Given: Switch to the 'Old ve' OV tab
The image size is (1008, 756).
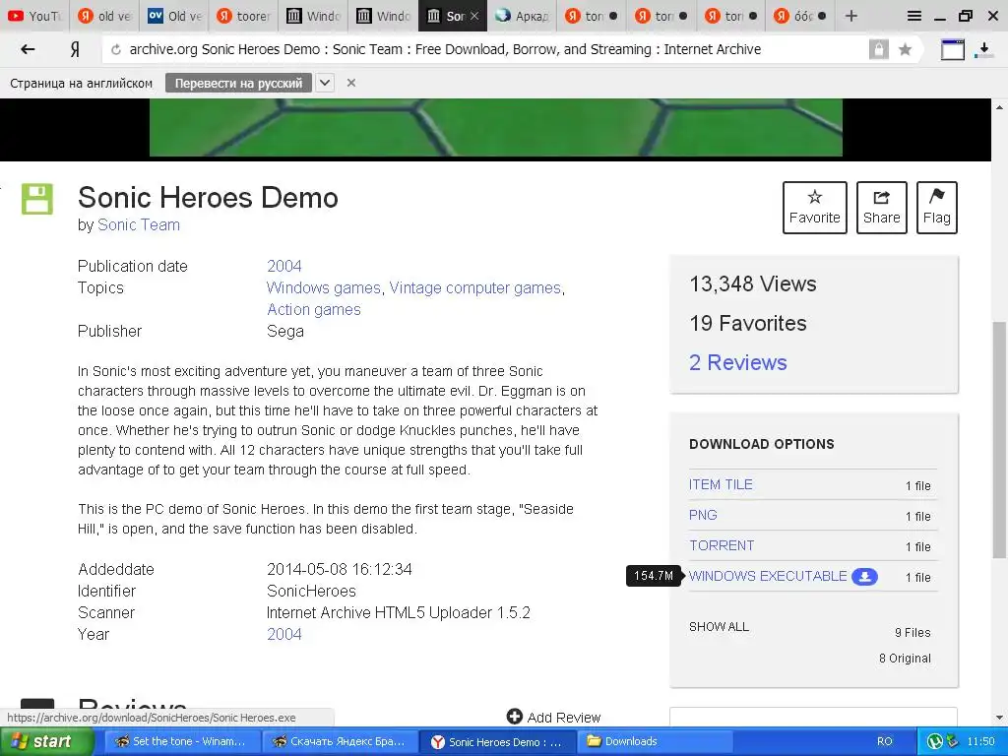Looking at the screenshot, I should click(x=174, y=16).
